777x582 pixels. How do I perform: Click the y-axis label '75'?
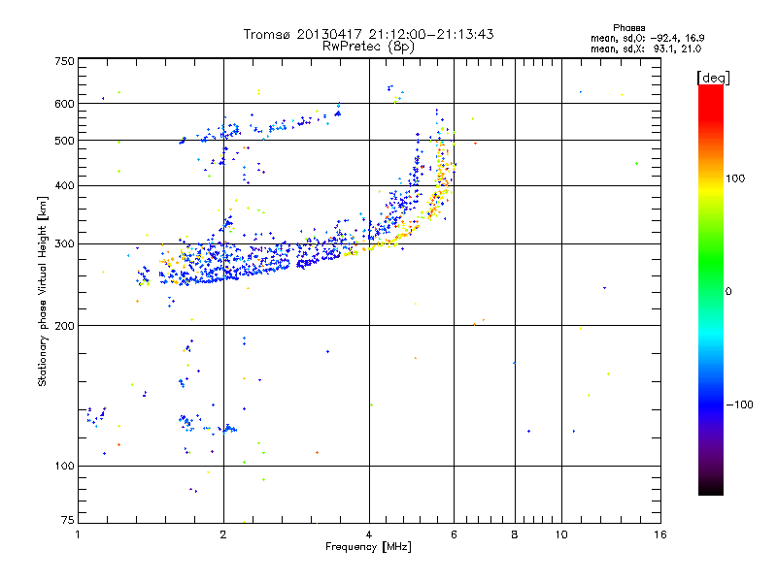(x=68, y=520)
